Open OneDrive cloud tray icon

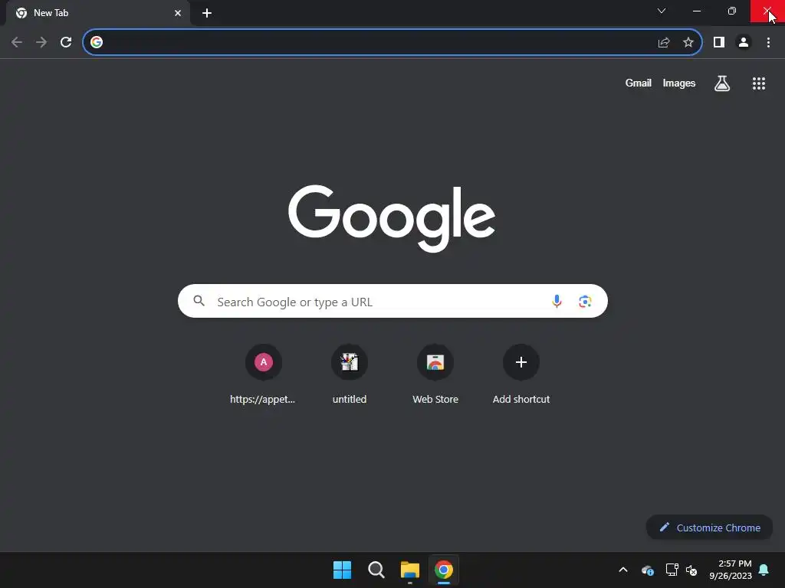(x=647, y=570)
